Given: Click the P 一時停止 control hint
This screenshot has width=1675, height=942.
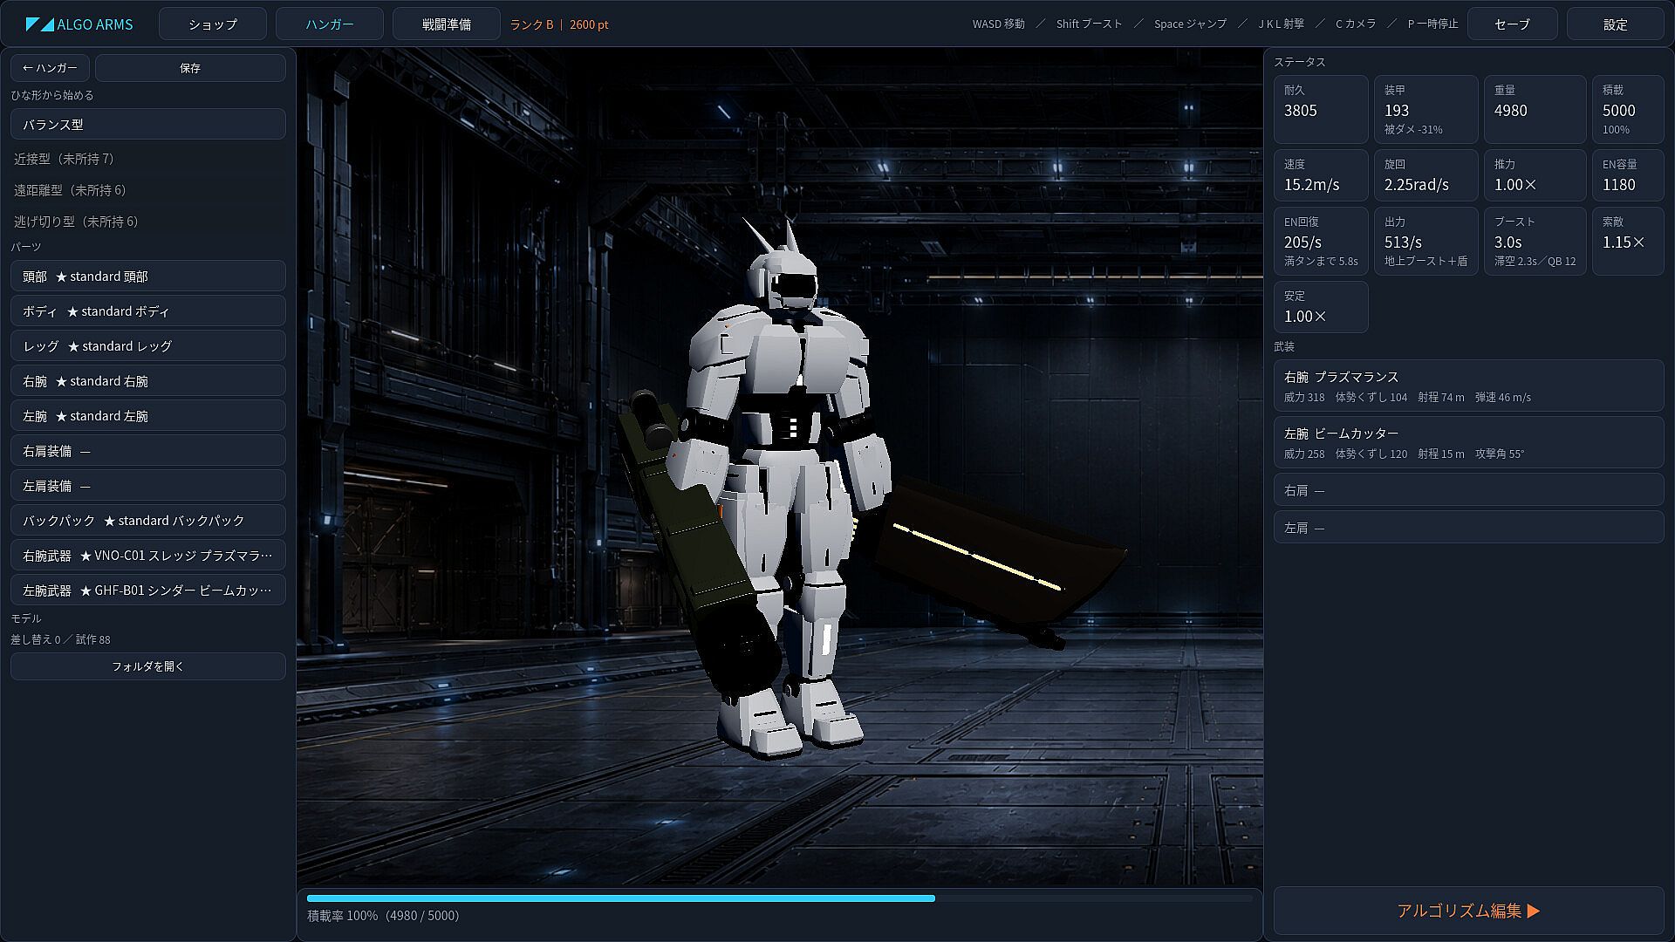Looking at the screenshot, I should click(x=1432, y=24).
